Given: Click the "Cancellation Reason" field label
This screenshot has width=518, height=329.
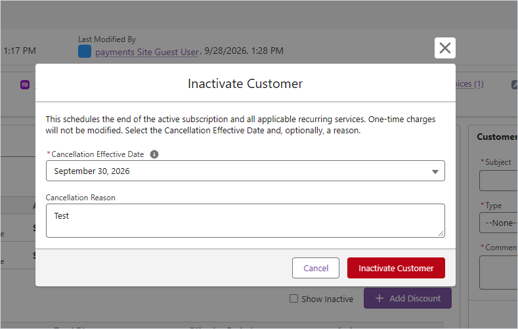Looking at the screenshot, I should [80, 198].
